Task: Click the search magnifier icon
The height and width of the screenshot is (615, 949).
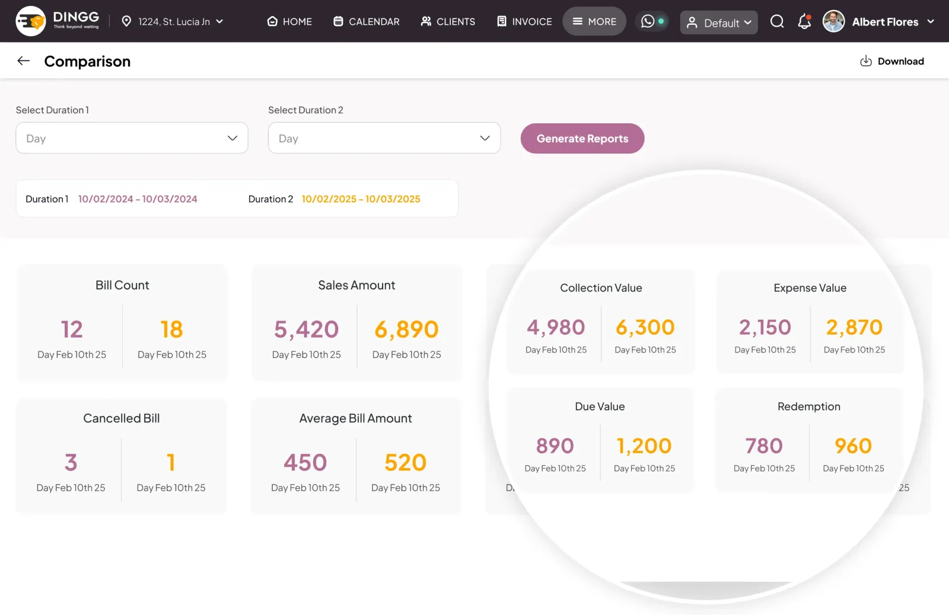Action: tap(777, 21)
